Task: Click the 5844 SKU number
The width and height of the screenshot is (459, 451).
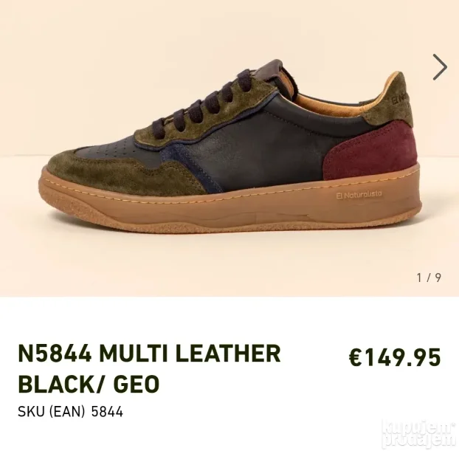Action: 107,411
